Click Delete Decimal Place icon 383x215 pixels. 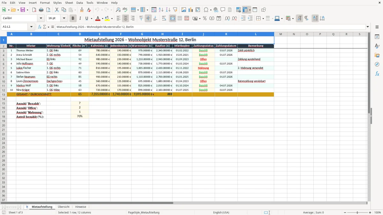click(x=235, y=18)
